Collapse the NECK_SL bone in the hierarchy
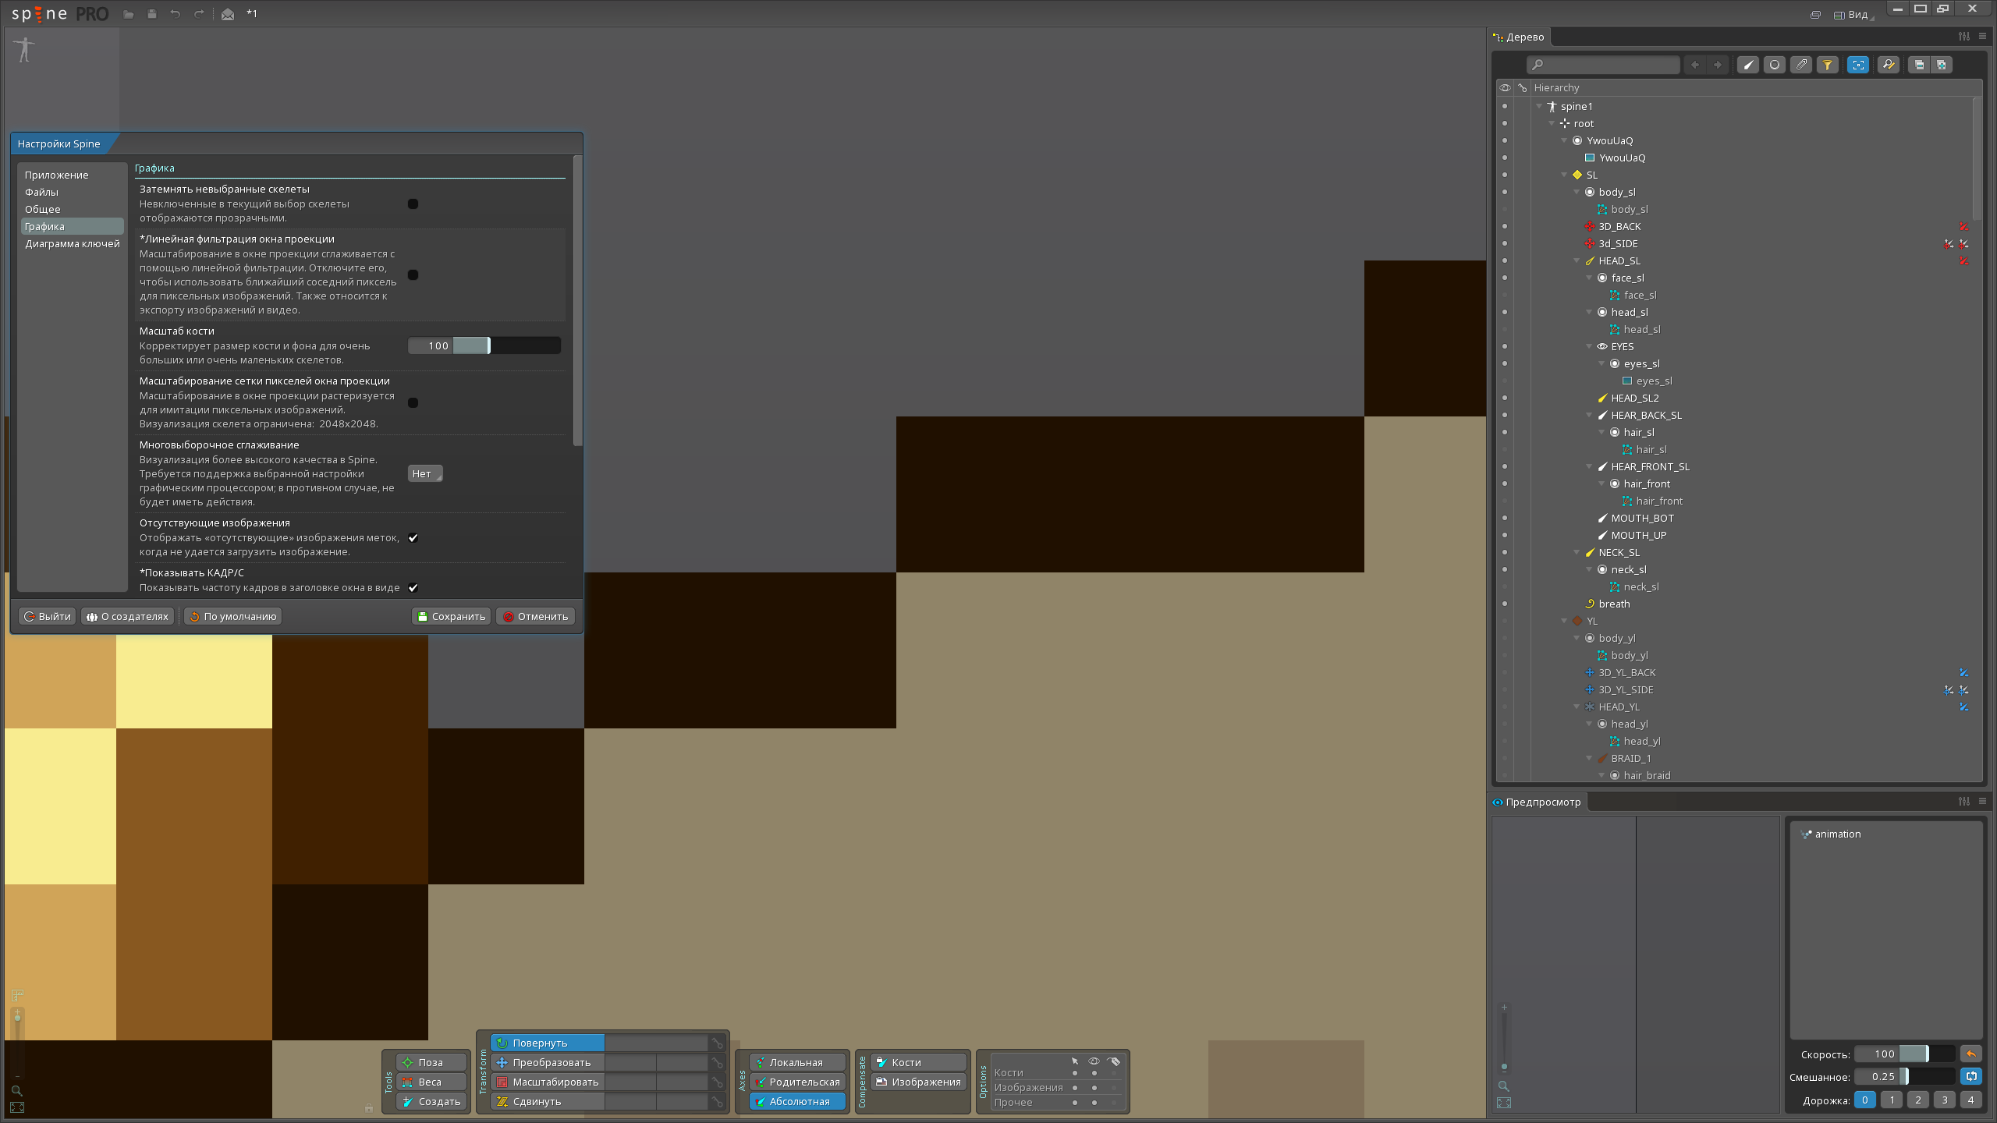Image resolution: width=1997 pixels, height=1123 pixels. pos(1577,552)
